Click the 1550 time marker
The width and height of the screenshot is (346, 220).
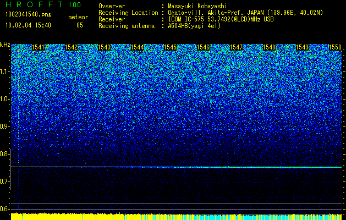coord(335,47)
